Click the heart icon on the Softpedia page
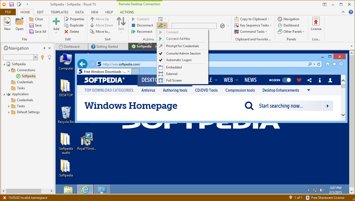 [299, 80]
